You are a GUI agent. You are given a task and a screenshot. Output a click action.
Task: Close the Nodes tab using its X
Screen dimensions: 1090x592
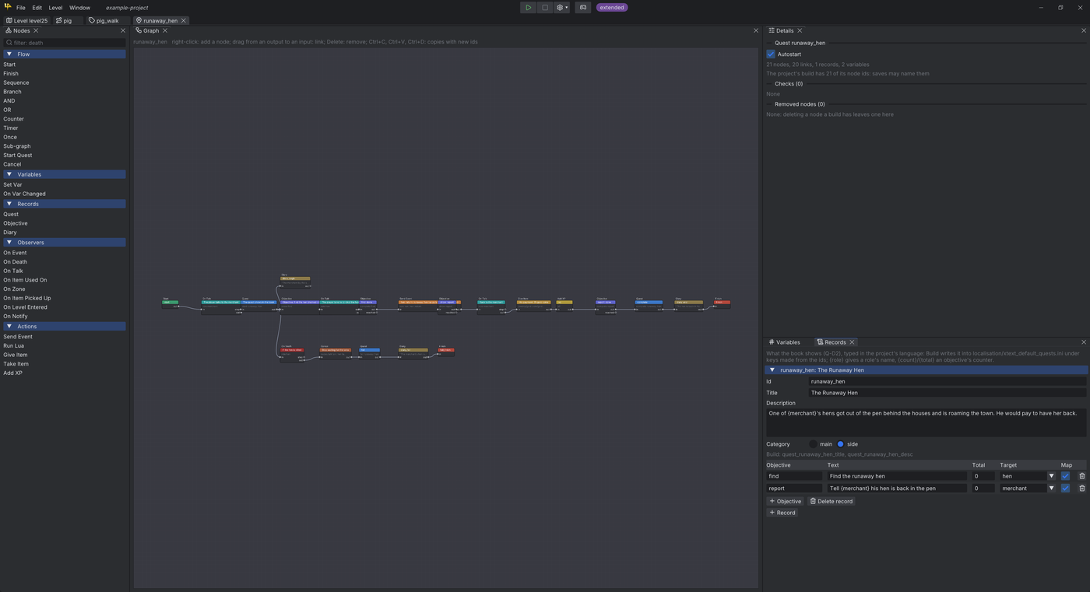[36, 31]
